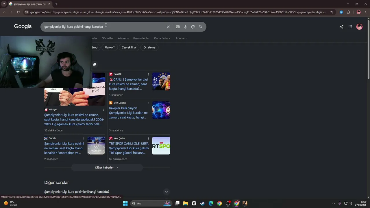Screen dimensions: 370x208
Task: Open the Windows Start menu
Action: pyautogui.click(x=125, y=203)
